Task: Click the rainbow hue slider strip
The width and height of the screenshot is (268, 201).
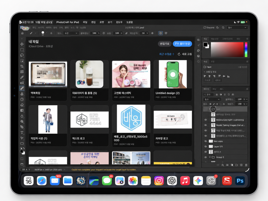Action: click(x=246, y=50)
